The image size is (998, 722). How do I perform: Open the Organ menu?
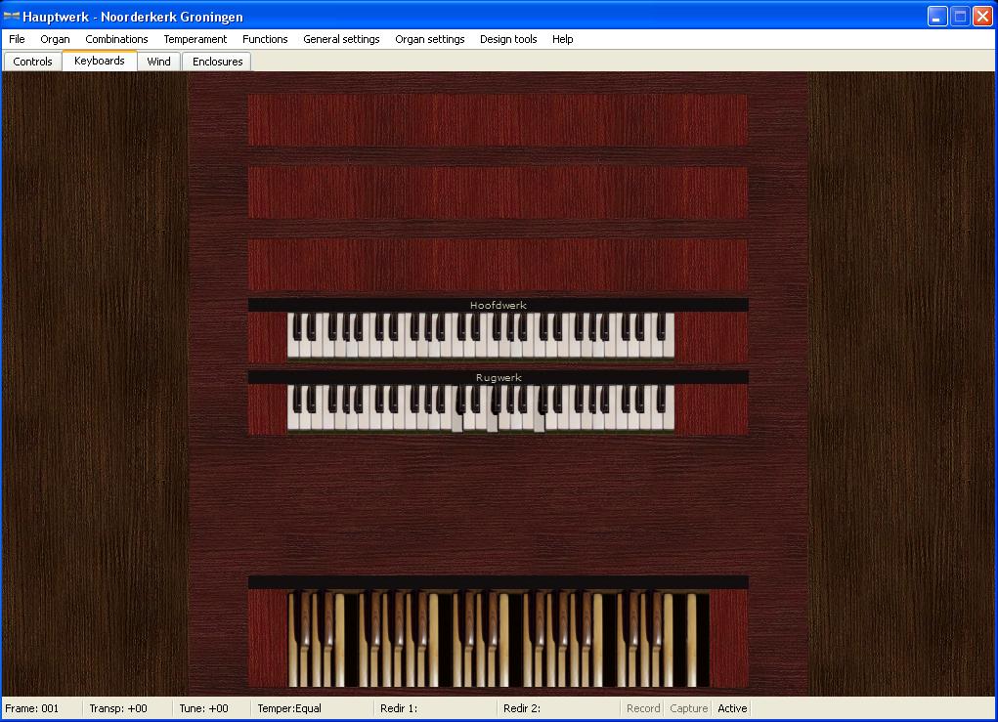55,39
